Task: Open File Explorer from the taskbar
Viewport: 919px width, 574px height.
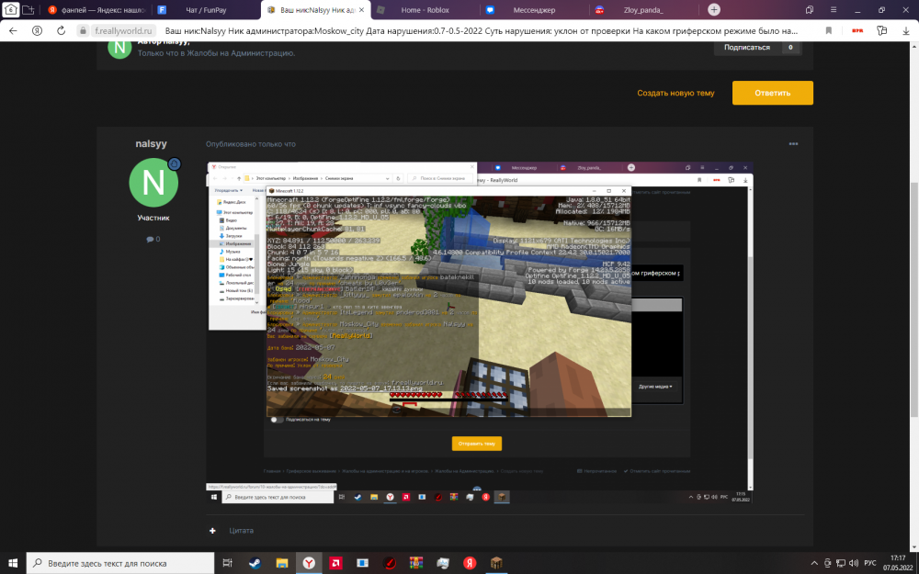Action: pyautogui.click(x=282, y=563)
